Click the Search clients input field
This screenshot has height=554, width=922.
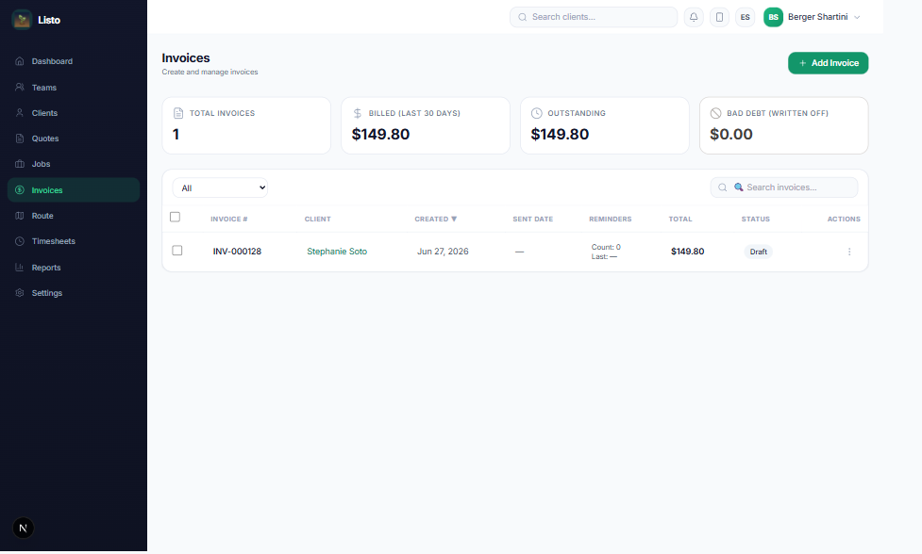coord(594,17)
